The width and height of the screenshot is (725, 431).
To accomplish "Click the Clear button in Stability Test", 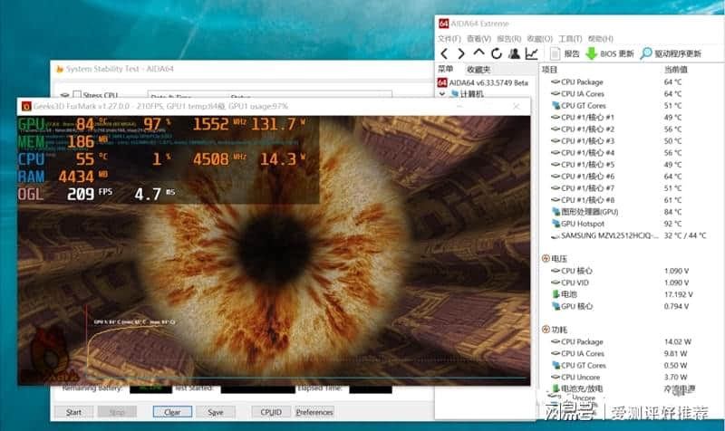I will (172, 412).
